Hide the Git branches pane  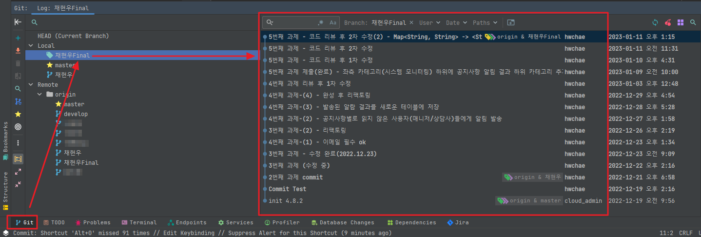click(18, 22)
